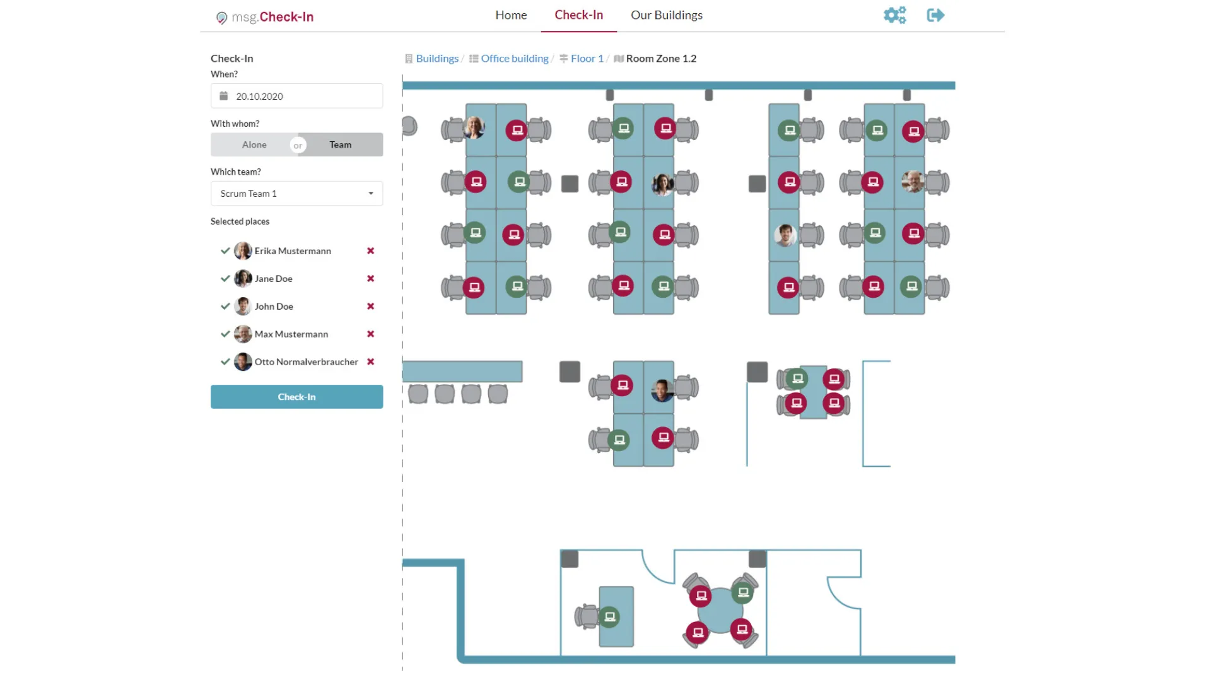
Task: Select the Alone option
Action: 254,145
